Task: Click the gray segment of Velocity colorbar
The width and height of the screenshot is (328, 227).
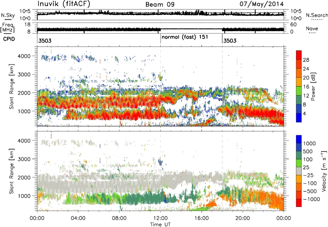Action: pyautogui.click(x=299, y=171)
